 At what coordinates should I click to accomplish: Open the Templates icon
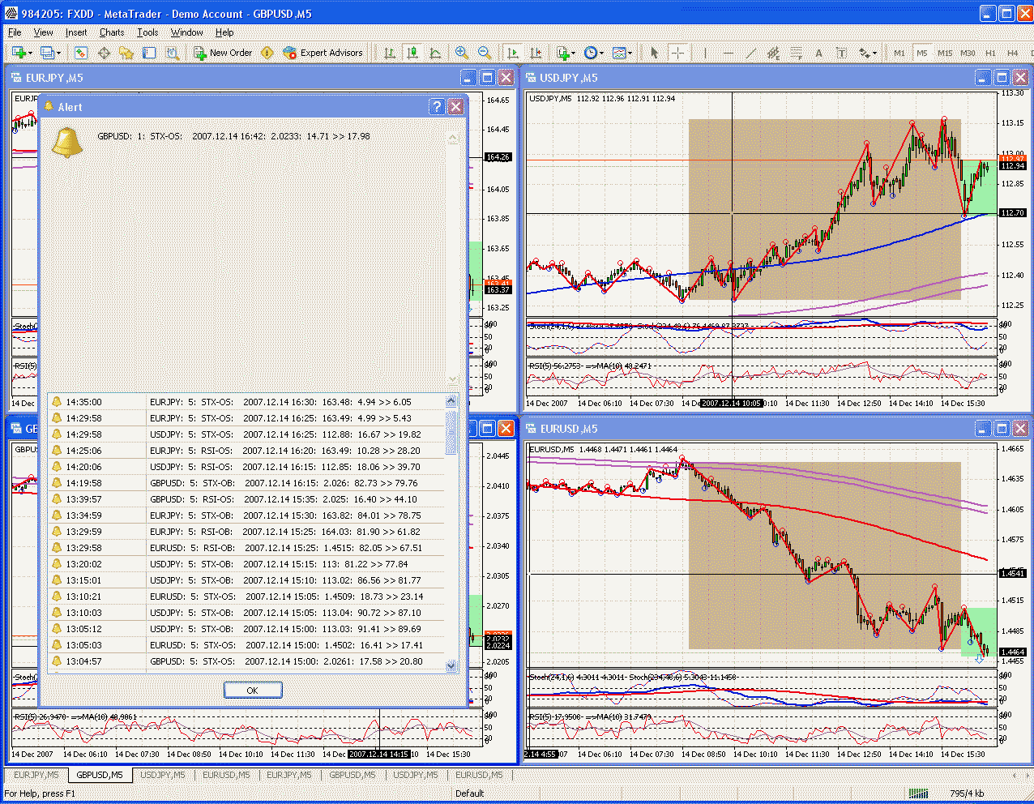coord(619,53)
